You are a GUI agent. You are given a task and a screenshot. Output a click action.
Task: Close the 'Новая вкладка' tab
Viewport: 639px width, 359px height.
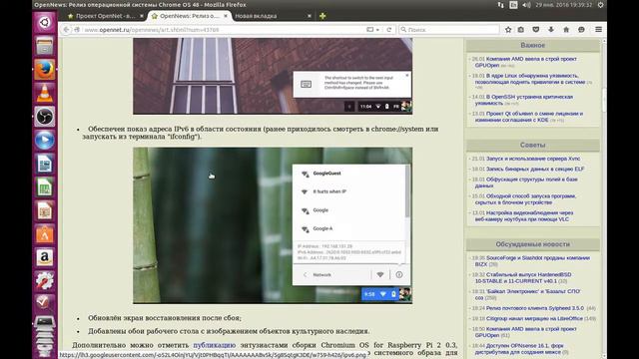(310, 16)
